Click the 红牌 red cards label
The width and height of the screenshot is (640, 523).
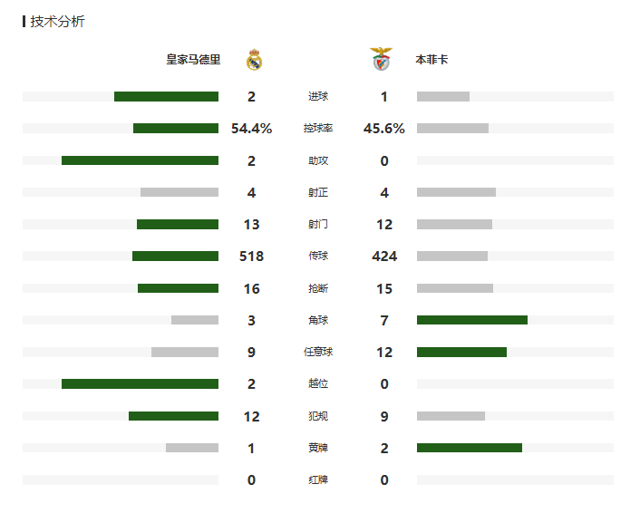coord(318,479)
